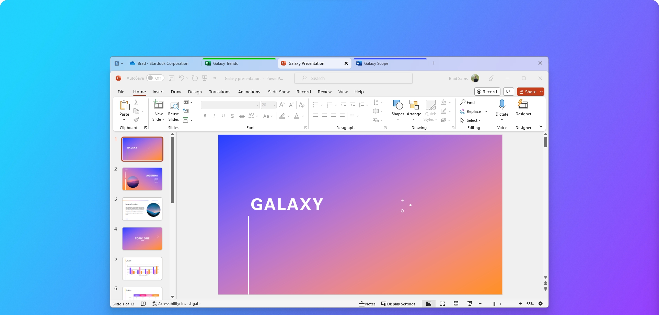This screenshot has height=315, width=659.
Task: Start Dictate with the microphone icon
Action: [502, 105]
